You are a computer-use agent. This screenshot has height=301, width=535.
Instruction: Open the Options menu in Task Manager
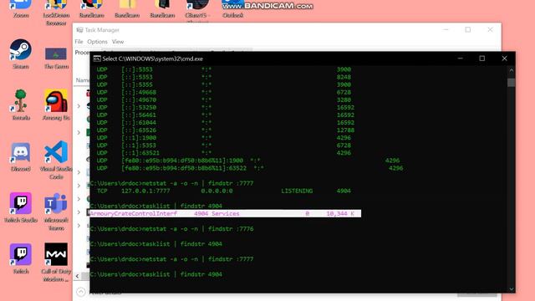pos(97,42)
